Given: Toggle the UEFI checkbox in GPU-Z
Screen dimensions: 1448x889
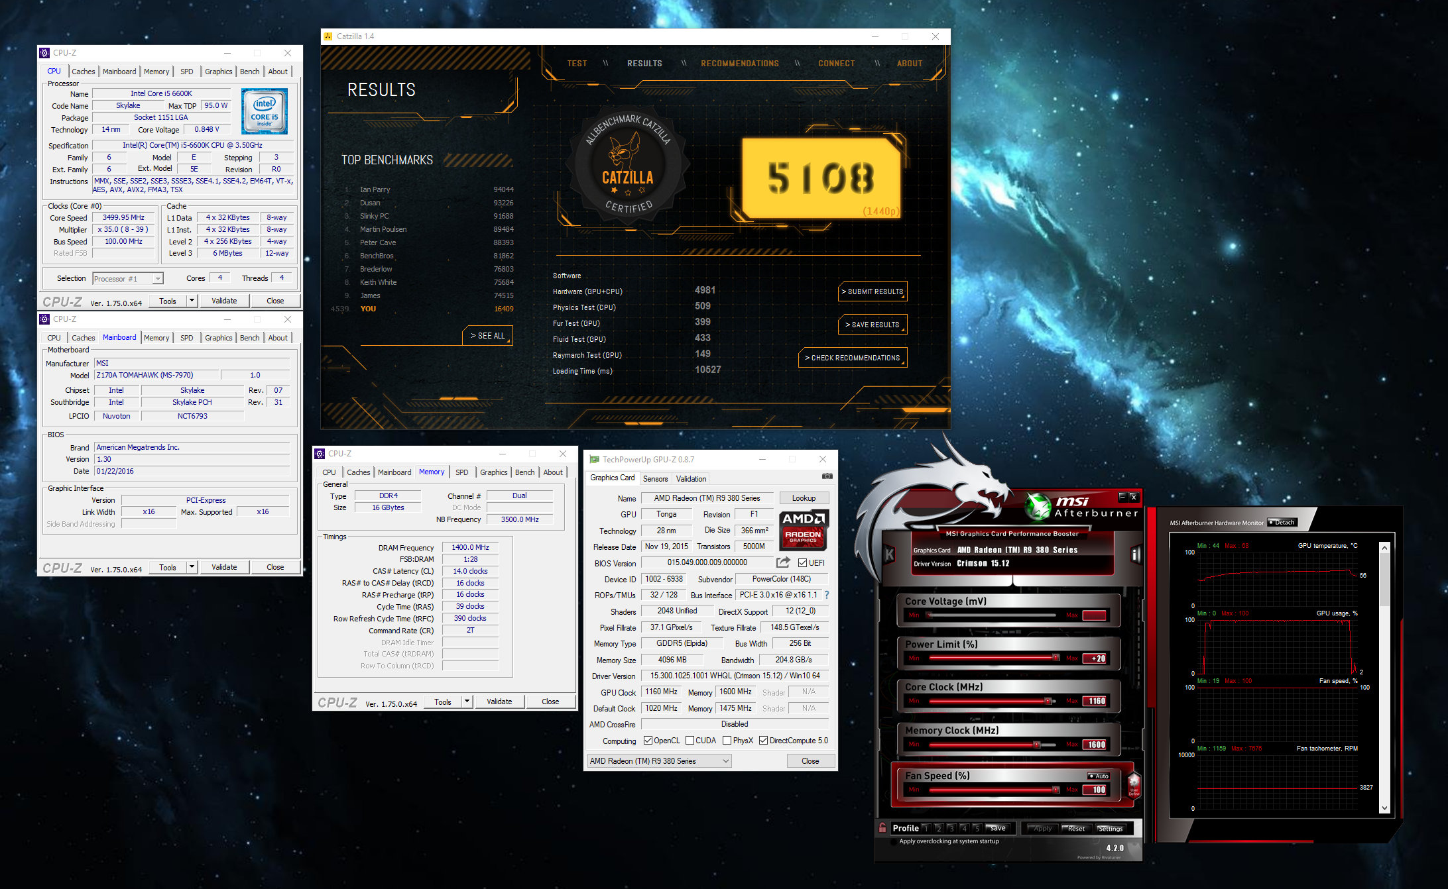Looking at the screenshot, I should [803, 563].
